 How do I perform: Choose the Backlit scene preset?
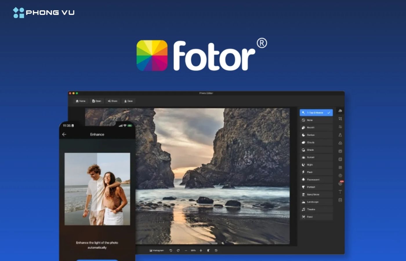point(316,128)
